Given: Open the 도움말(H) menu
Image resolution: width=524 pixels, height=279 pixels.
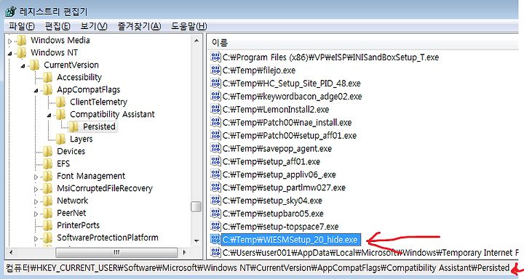Looking at the screenshot, I should (x=188, y=26).
